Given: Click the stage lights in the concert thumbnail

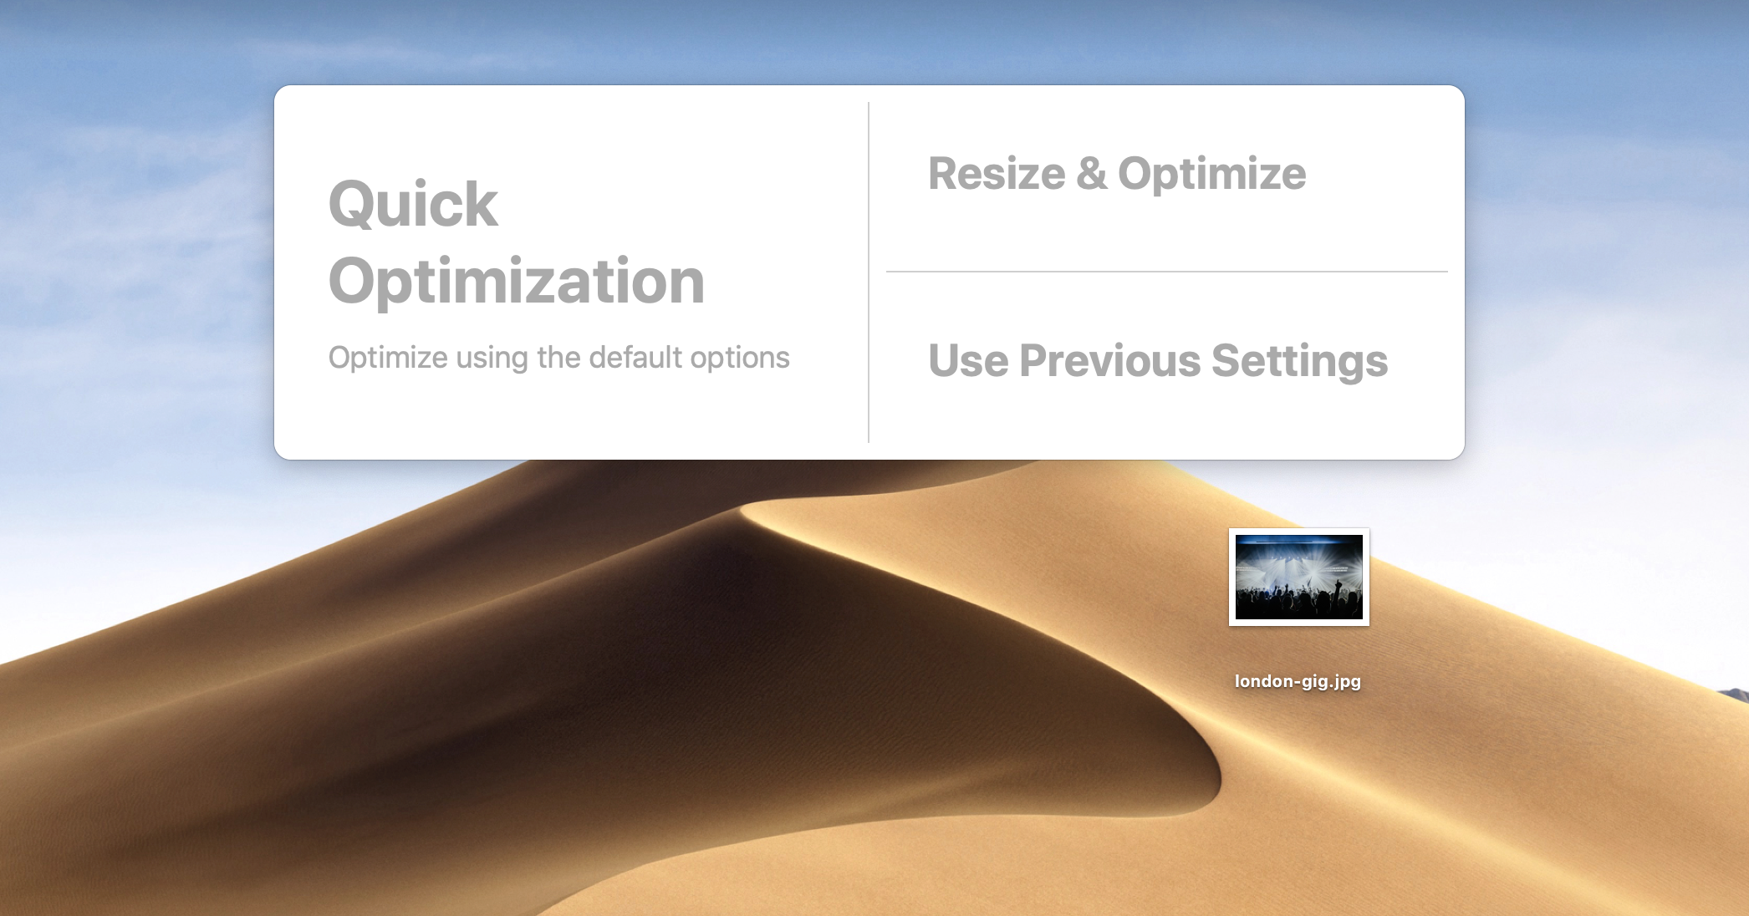Looking at the screenshot, I should coord(1298,564).
